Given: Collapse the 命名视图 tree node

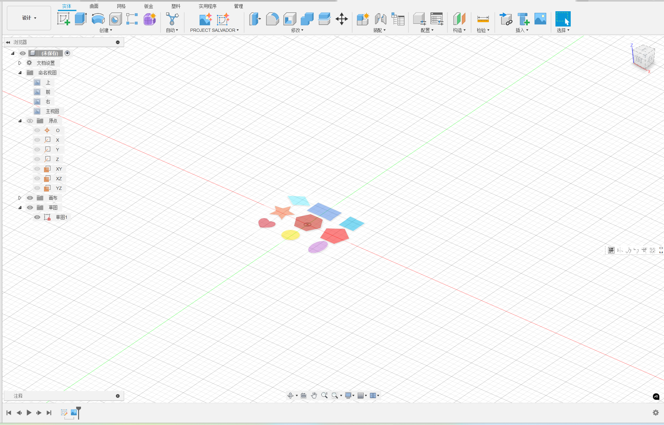Looking at the screenshot, I should click(x=20, y=73).
